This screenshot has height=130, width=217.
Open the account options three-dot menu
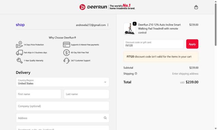pyautogui.click(x=108, y=25)
